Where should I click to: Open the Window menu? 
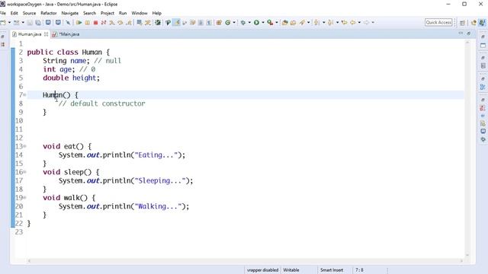coord(139,13)
